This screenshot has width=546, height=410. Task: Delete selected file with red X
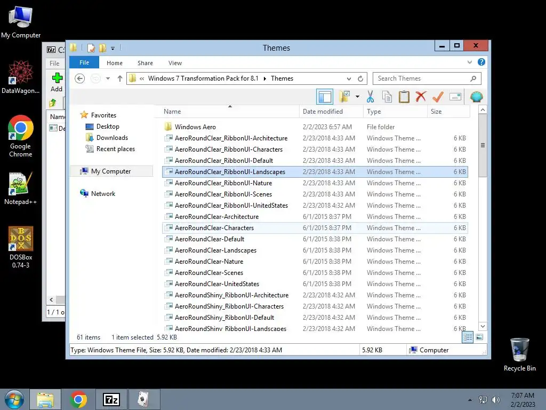pos(421,96)
